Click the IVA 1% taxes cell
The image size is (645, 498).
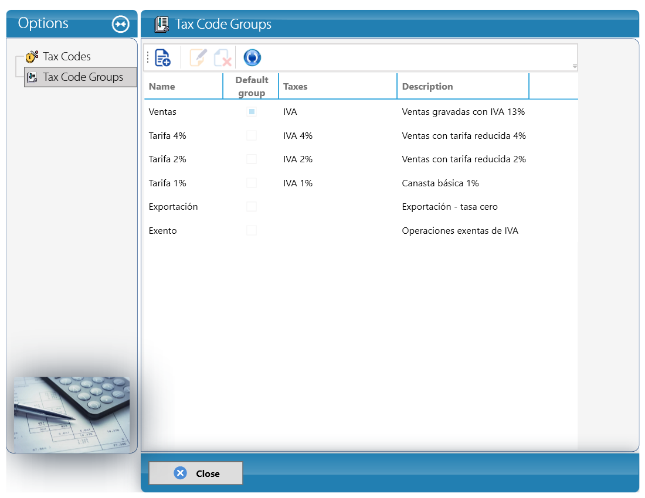pos(298,183)
